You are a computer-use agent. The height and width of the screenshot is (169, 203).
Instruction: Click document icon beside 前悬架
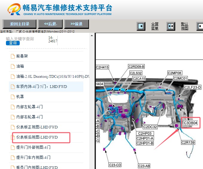click(x=13, y=56)
